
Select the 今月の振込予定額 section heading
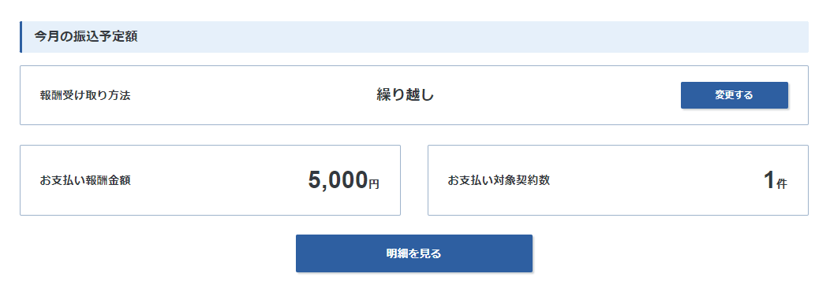click(x=86, y=37)
